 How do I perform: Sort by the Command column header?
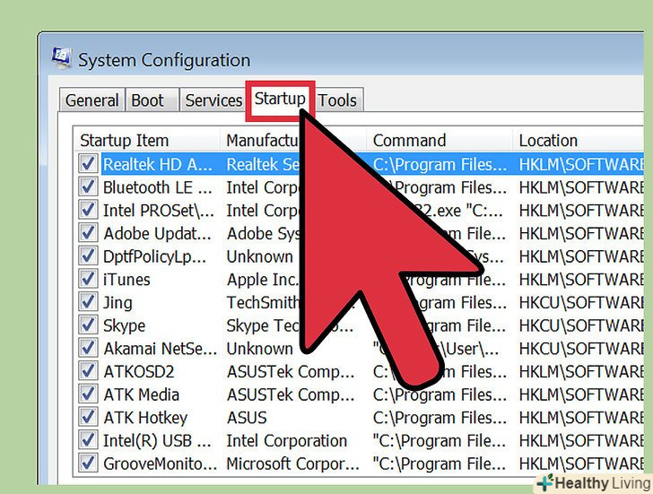pyautogui.click(x=409, y=140)
